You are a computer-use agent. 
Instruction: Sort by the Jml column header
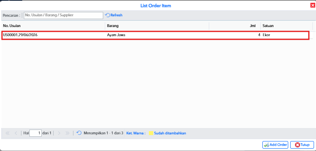235,26
